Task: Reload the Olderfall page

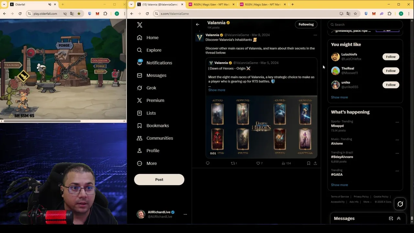Action: (x=20, y=14)
